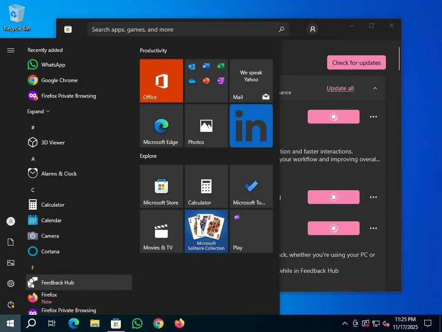Open the LinkedIn tile
The width and height of the screenshot is (442, 332).
tap(251, 126)
